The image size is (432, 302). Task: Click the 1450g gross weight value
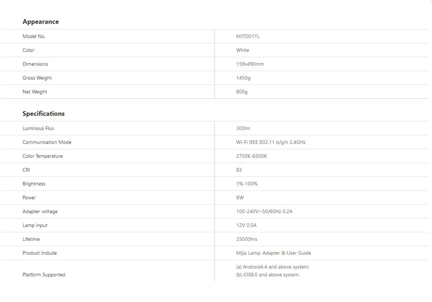(243, 78)
